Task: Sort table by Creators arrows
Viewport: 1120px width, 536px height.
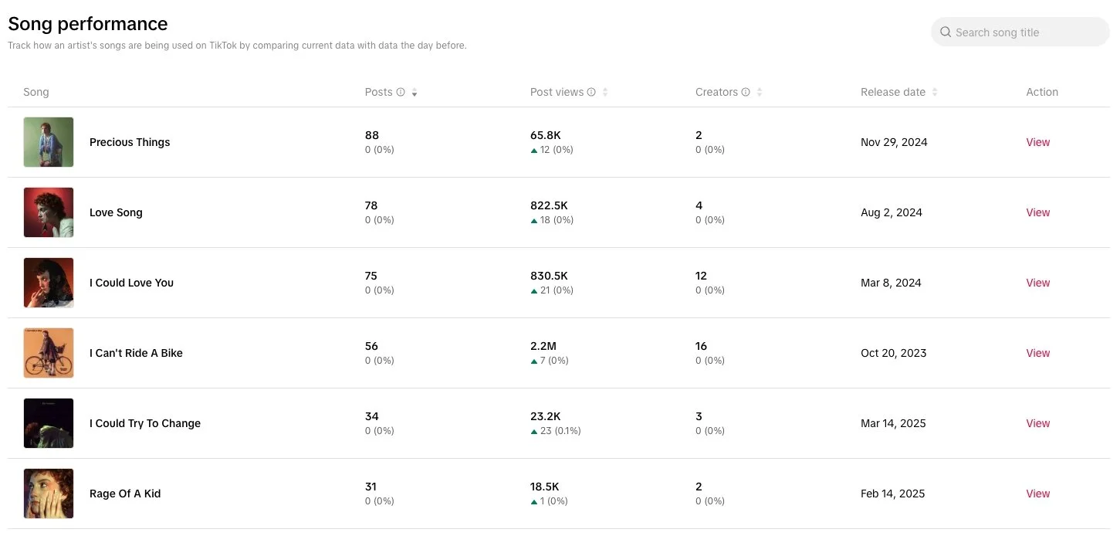Action: coord(760,93)
